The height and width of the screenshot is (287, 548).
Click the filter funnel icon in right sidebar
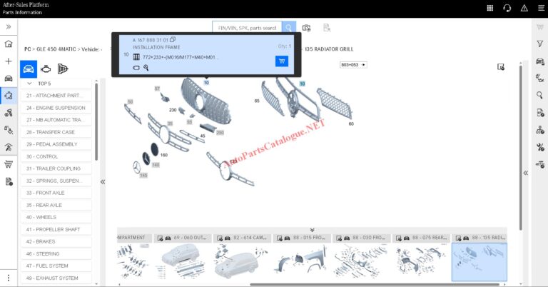[539, 44]
